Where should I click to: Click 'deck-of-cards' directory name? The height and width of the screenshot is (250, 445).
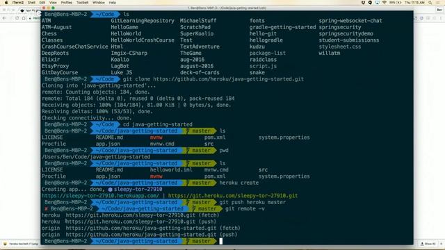click(x=200, y=72)
